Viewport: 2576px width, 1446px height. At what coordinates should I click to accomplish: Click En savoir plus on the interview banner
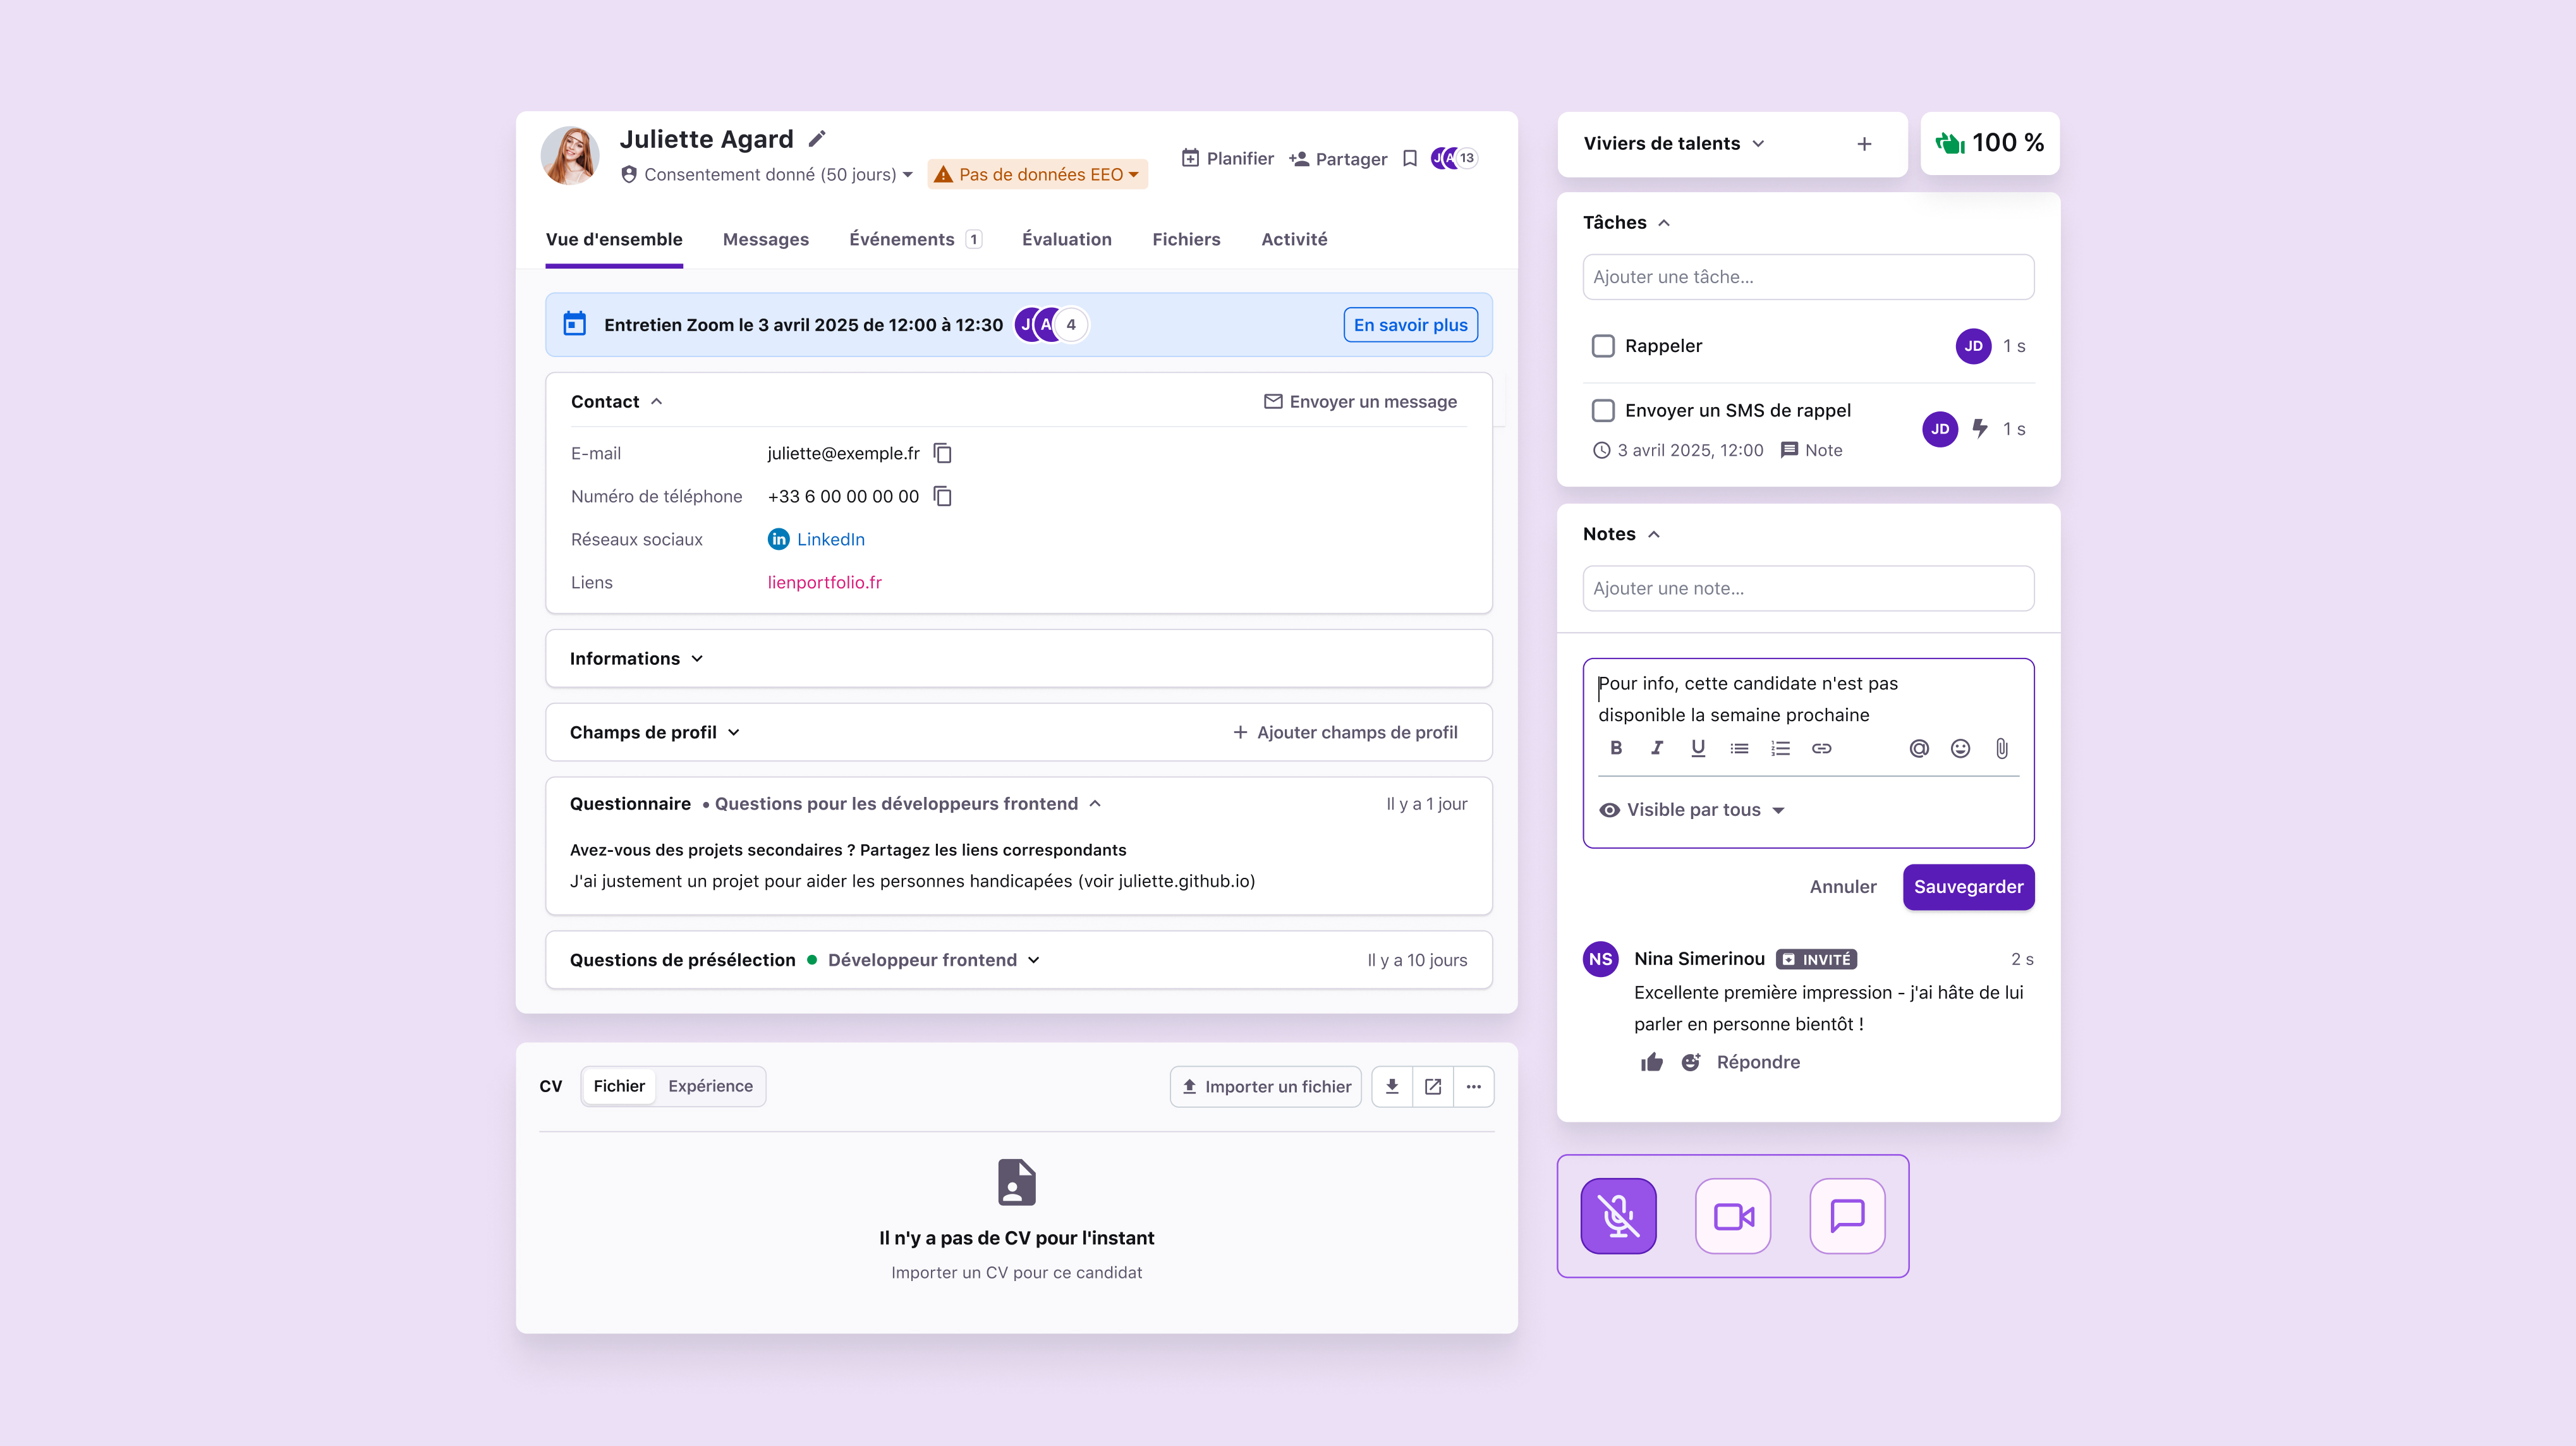[x=1410, y=324]
